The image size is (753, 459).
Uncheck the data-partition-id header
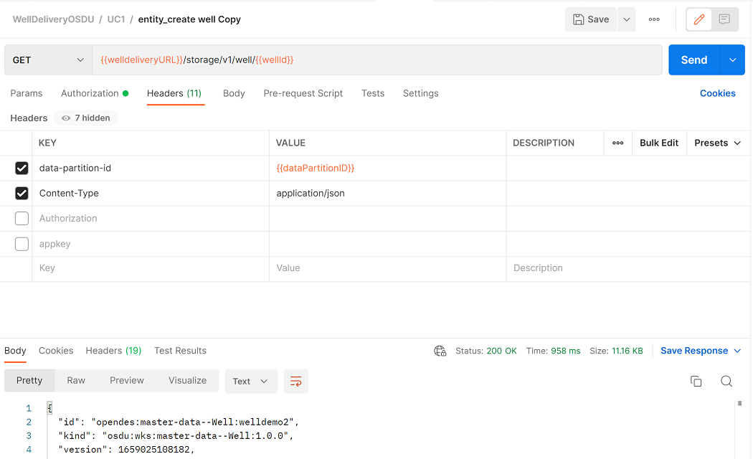pos(22,168)
